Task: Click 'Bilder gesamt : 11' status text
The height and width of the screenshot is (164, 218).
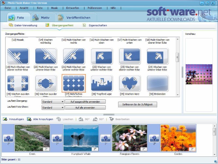Action: 11,159
